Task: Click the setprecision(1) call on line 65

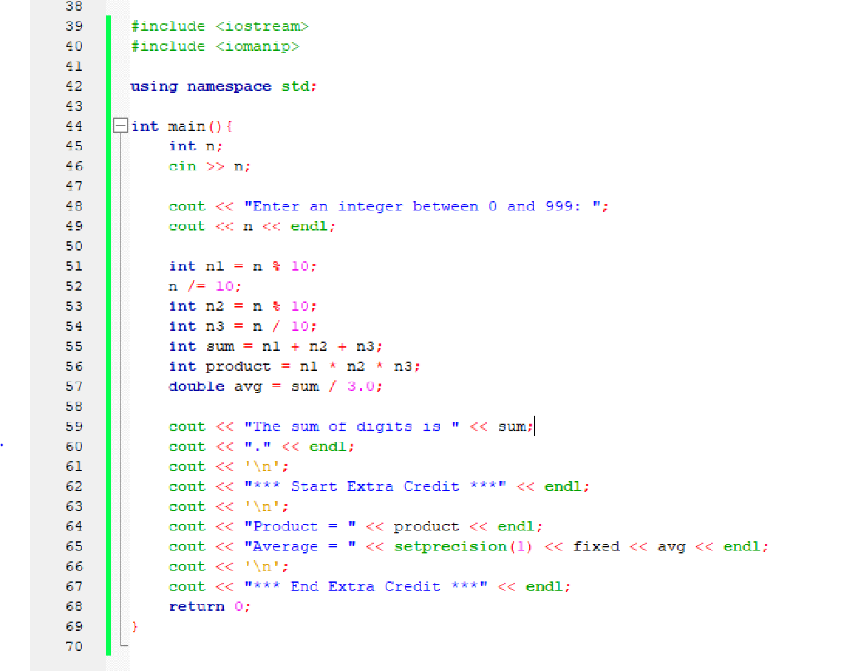Action: click(x=461, y=546)
